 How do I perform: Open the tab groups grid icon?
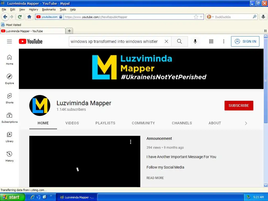pos(265,31)
